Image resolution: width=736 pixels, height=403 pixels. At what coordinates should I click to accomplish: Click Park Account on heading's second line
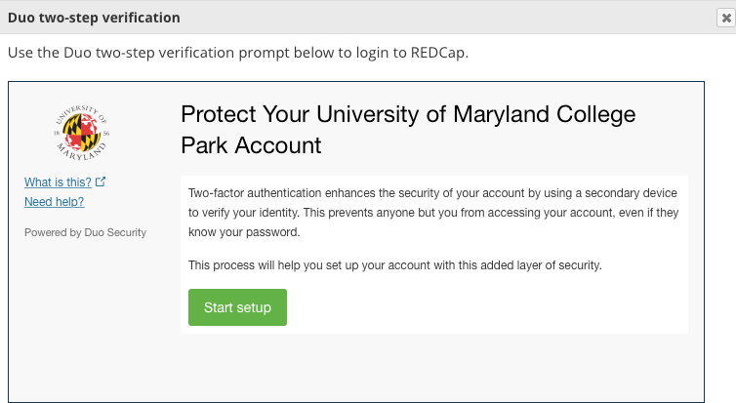(251, 145)
